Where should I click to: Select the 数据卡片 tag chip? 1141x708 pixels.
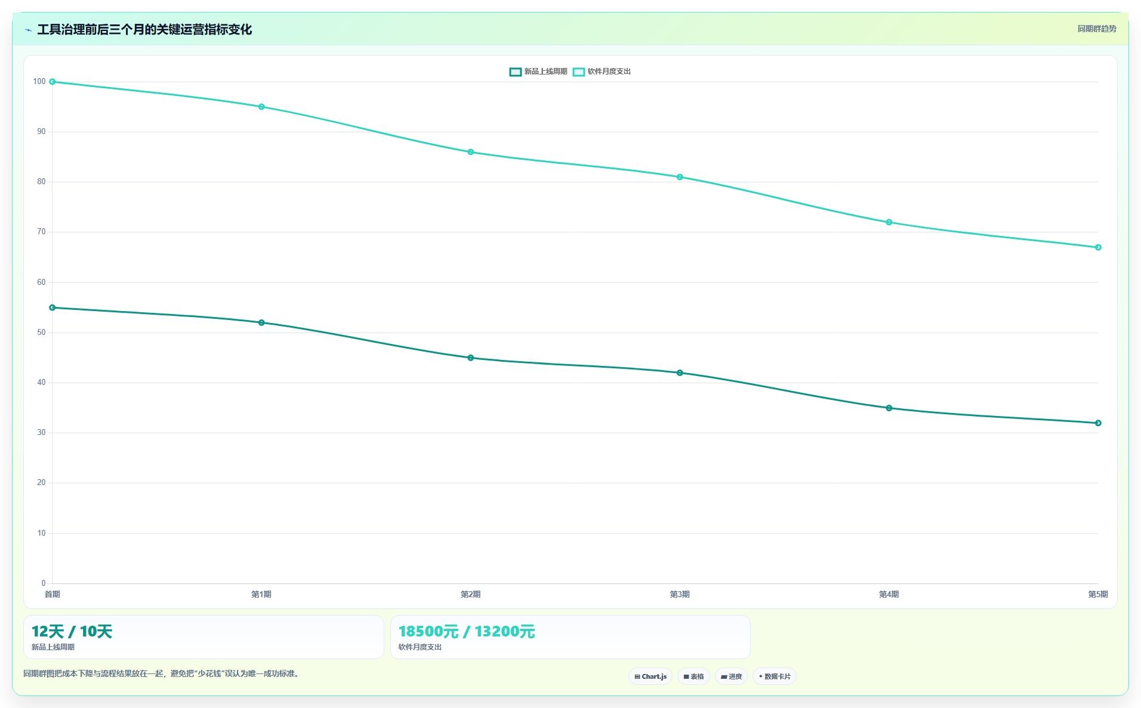coord(775,676)
